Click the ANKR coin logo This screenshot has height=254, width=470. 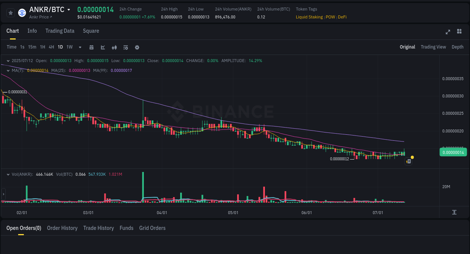22,12
